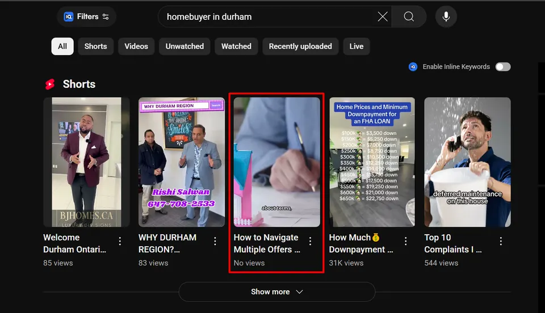This screenshot has width=545, height=313.
Task: Filter results by Unwatched chip
Action: (x=185, y=46)
